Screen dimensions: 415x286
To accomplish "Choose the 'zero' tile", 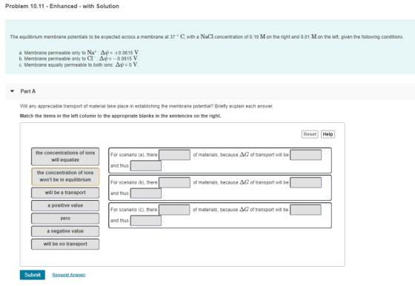I will [x=65, y=219].
